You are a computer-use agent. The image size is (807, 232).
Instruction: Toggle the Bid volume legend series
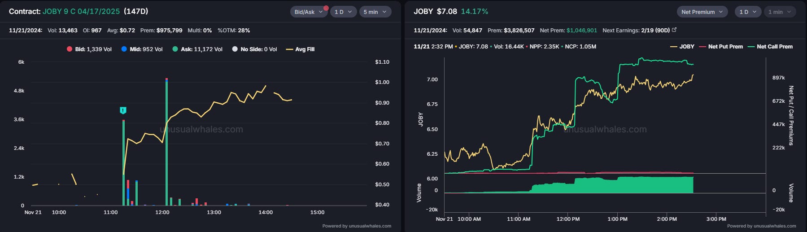click(x=89, y=49)
